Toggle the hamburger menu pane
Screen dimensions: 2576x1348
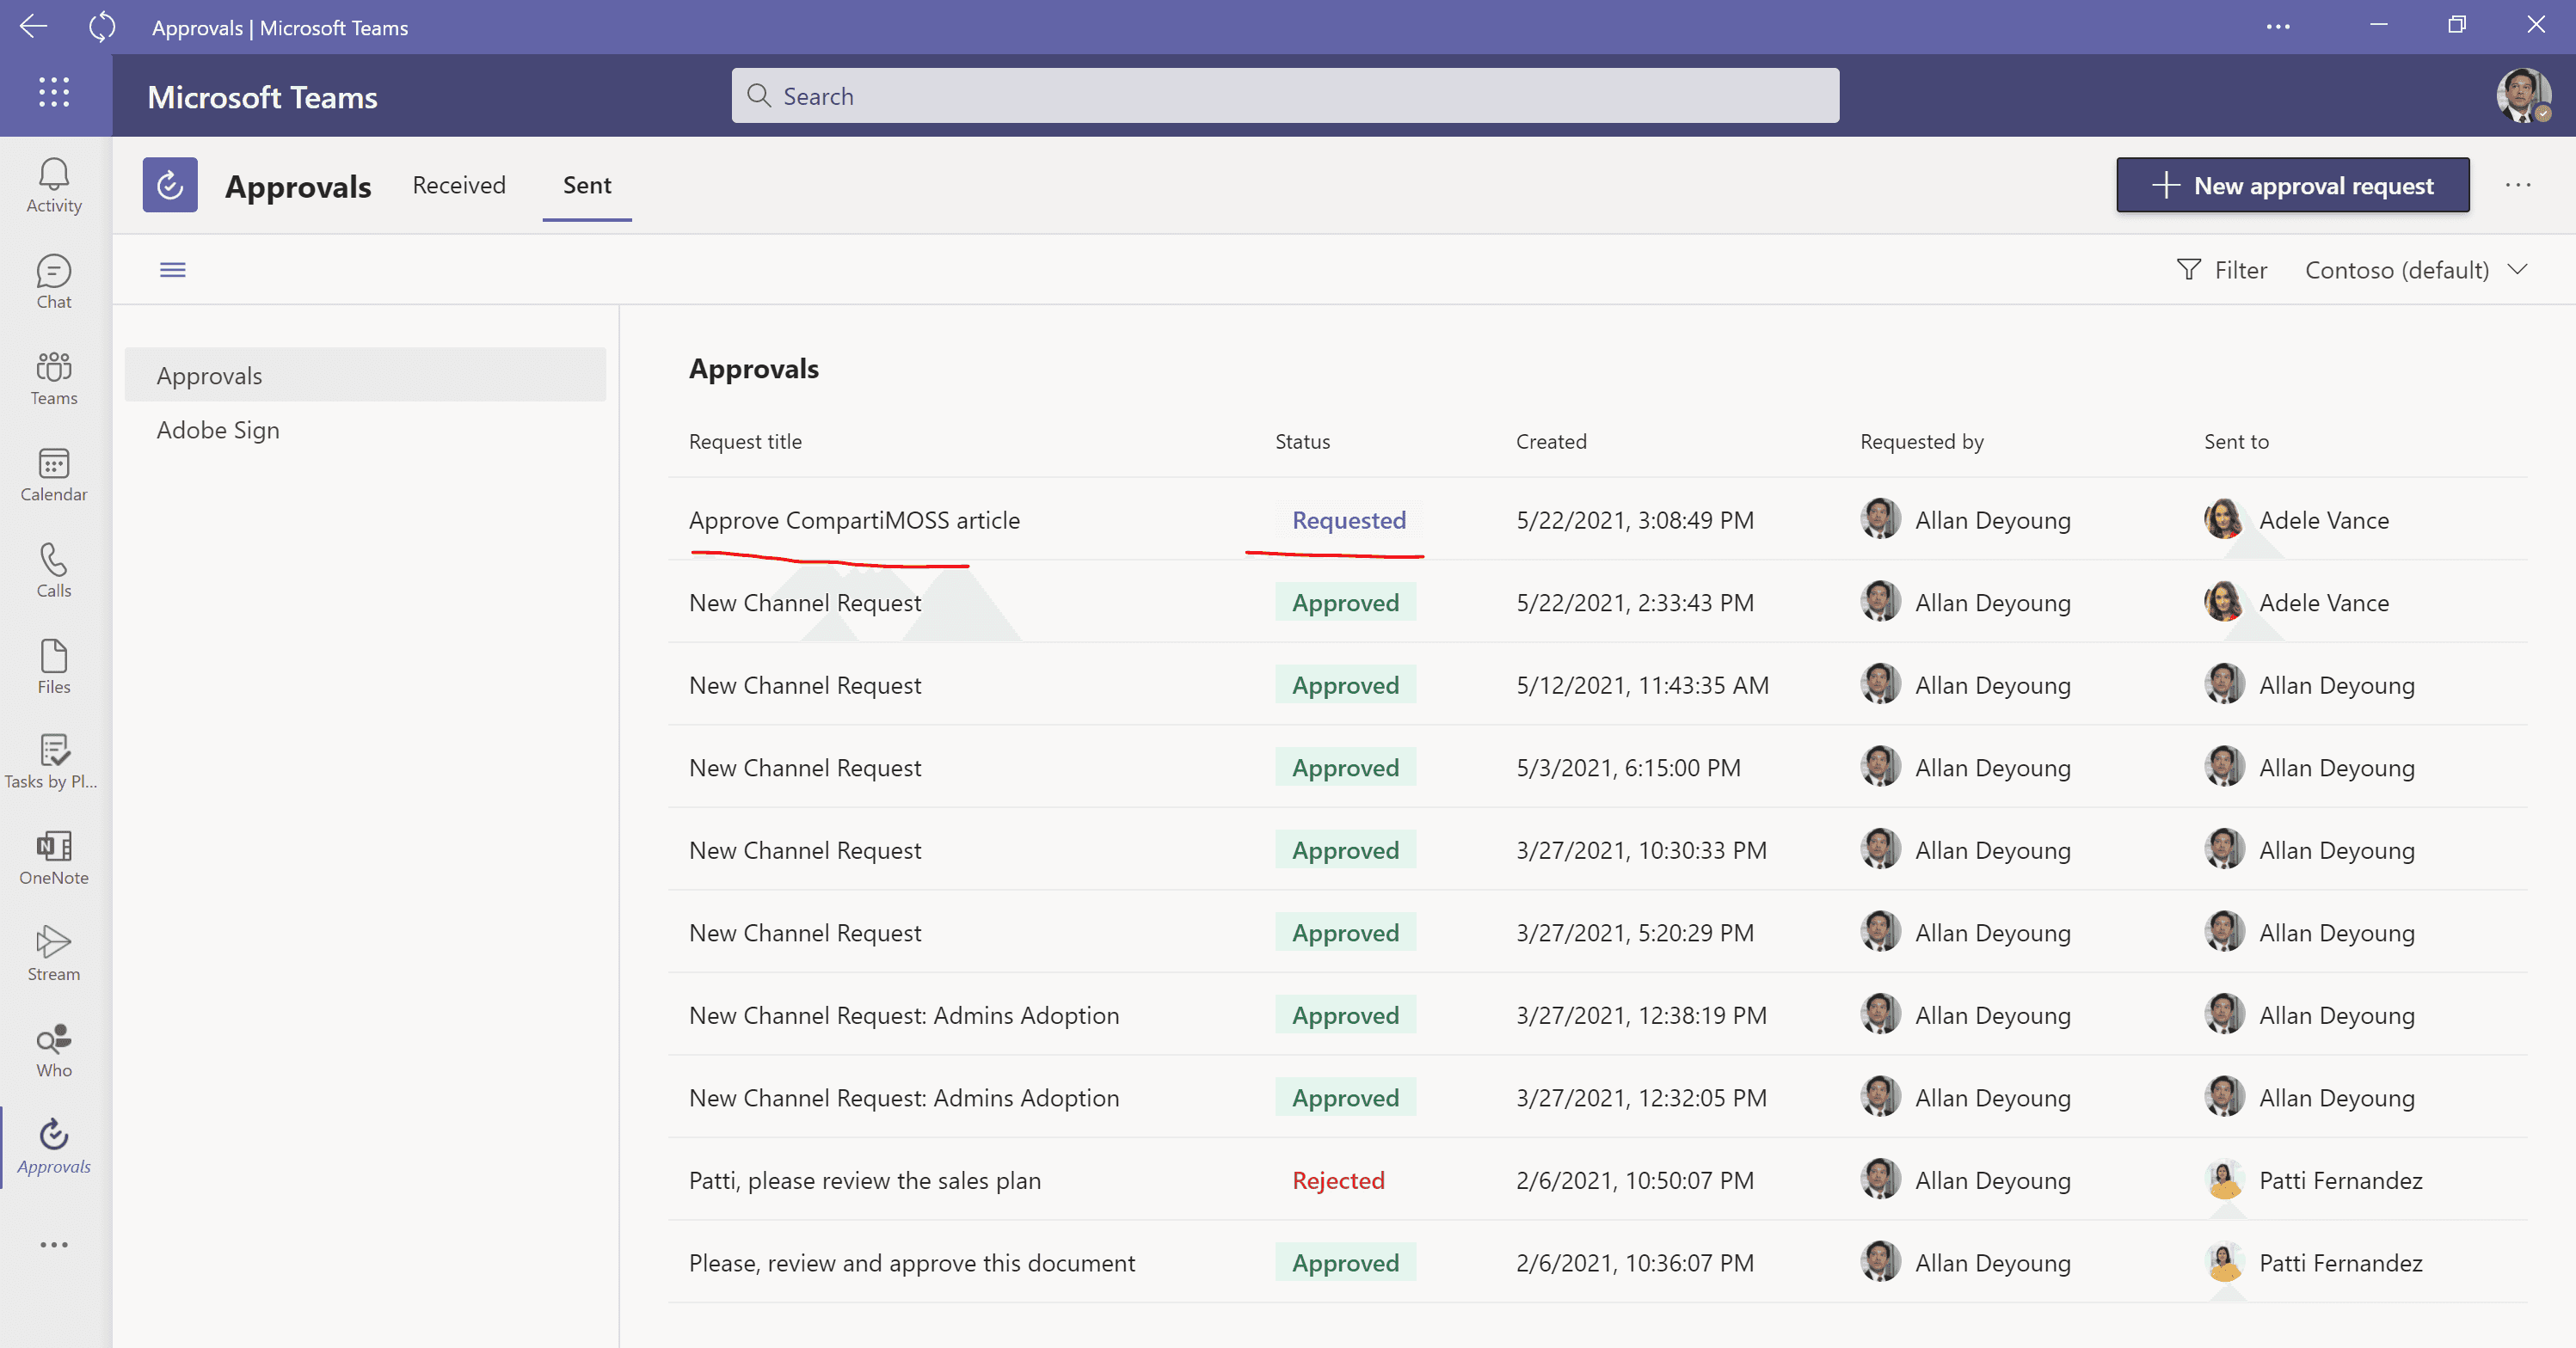173,270
